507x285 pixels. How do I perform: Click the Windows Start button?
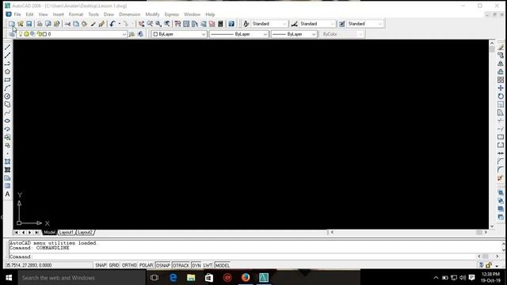point(9,277)
